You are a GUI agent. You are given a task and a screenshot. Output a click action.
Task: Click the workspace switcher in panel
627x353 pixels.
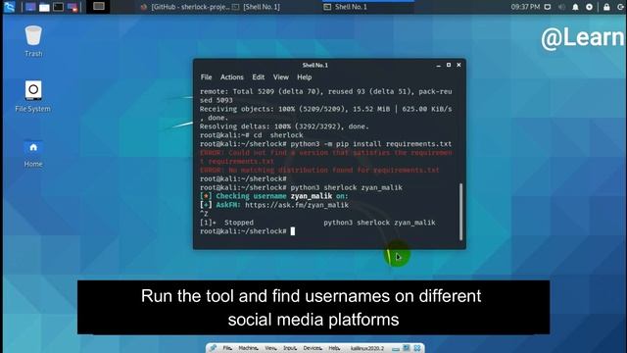[x=98, y=7]
